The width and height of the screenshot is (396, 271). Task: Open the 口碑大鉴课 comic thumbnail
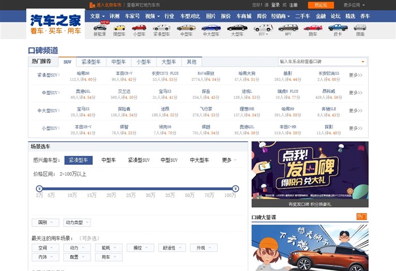coord(310,248)
